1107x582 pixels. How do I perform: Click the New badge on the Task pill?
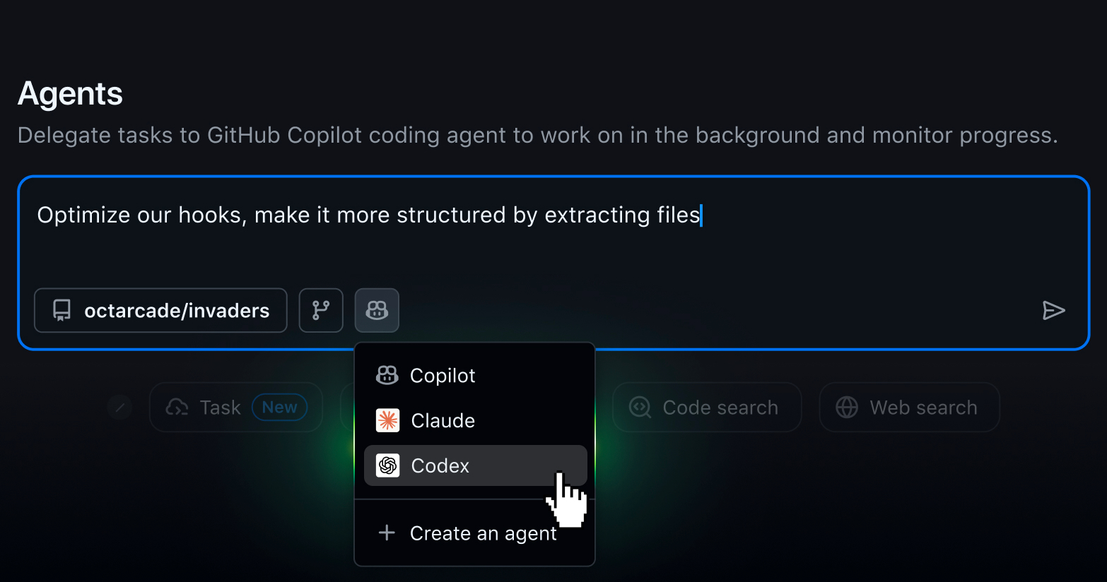tap(280, 407)
